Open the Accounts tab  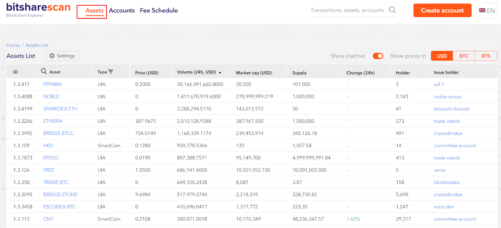click(x=122, y=11)
